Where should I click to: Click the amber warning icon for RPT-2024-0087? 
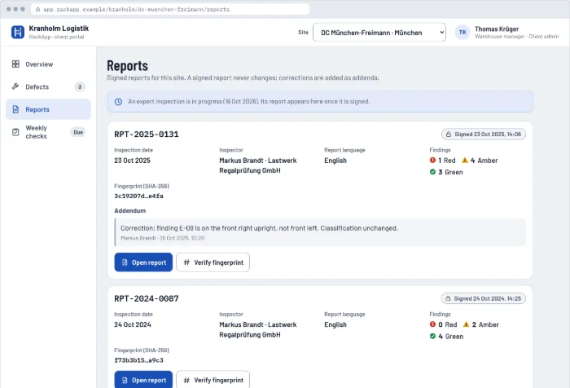[466, 324]
